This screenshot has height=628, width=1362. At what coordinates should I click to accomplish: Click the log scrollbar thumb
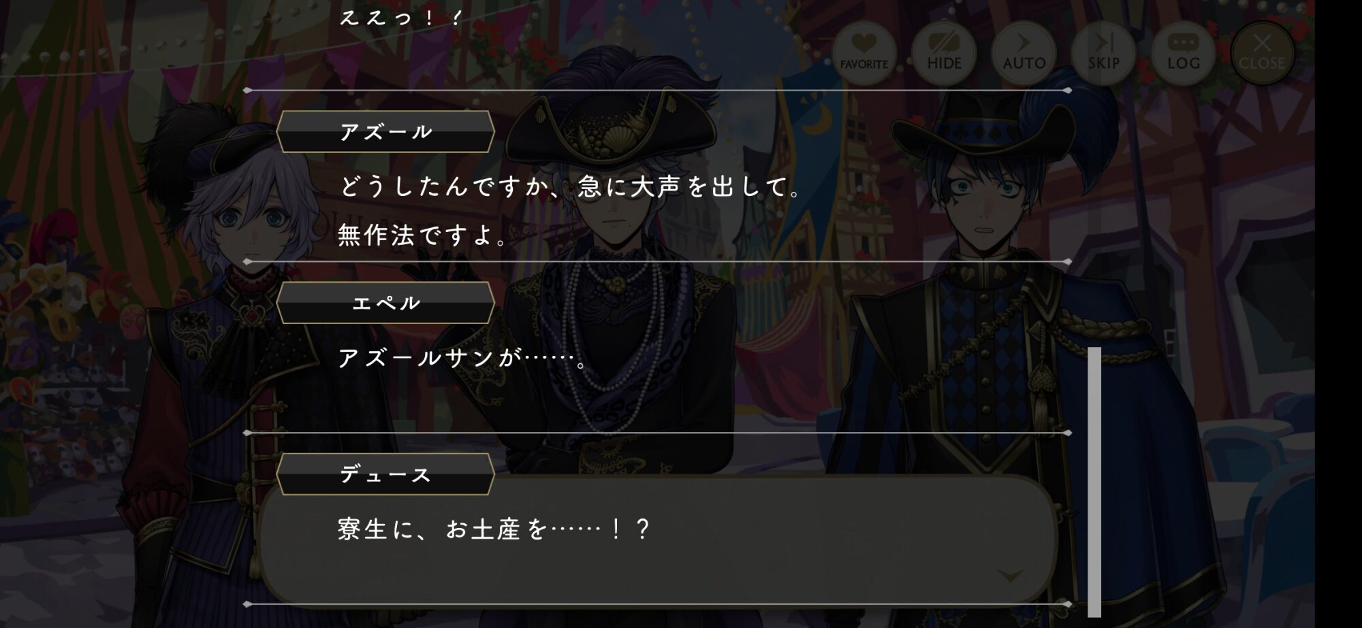[x=1094, y=482]
